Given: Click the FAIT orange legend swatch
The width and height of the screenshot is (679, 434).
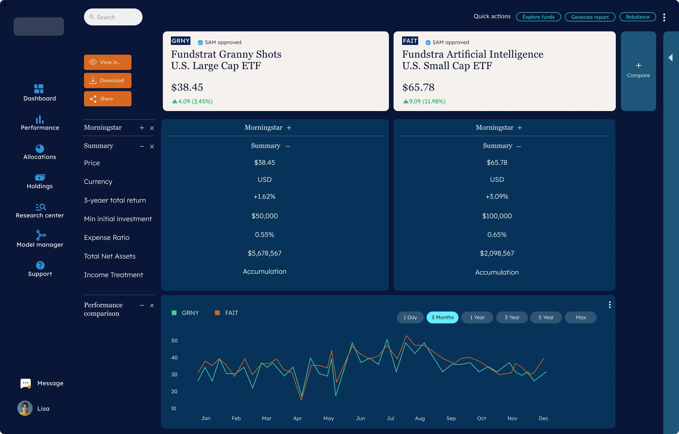Looking at the screenshot, I should [x=217, y=313].
